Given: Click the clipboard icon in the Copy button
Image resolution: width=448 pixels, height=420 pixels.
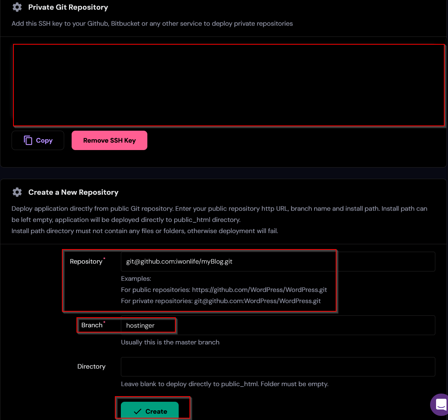Looking at the screenshot, I should [28, 140].
